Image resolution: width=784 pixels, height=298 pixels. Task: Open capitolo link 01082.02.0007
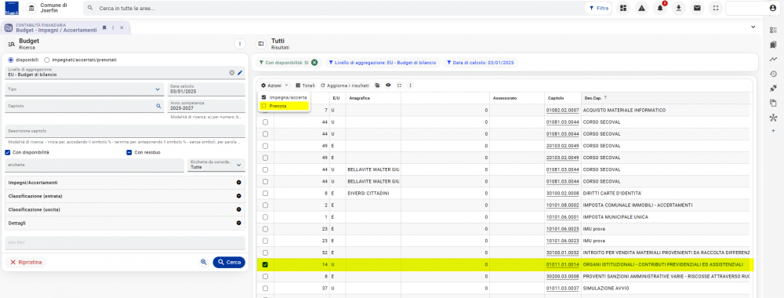tap(563, 110)
